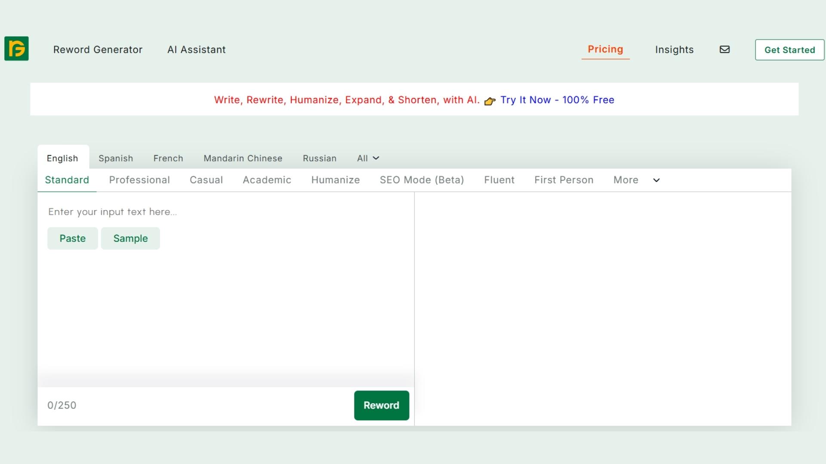Choose the Mandarin Chinese tab
The height and width of the screenshot is (464, 826).
point(243,158)
